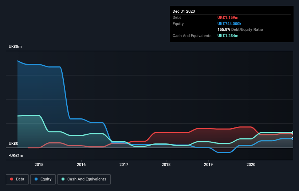Image resolution: width=299 pixels, height=191 pixels.
Task: Click the Debt label in tooltip
Action: [177, 17]
